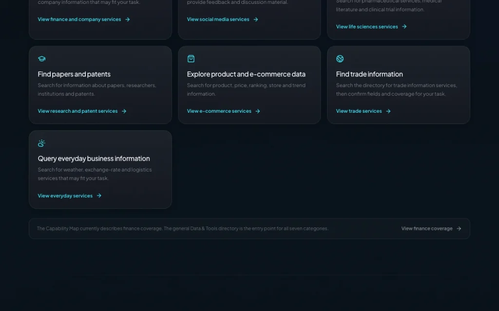The width and height of the screenshot is (499, 311).
Task: Click arrow next to View life sciences services
Action: click(x=404, y=27)
